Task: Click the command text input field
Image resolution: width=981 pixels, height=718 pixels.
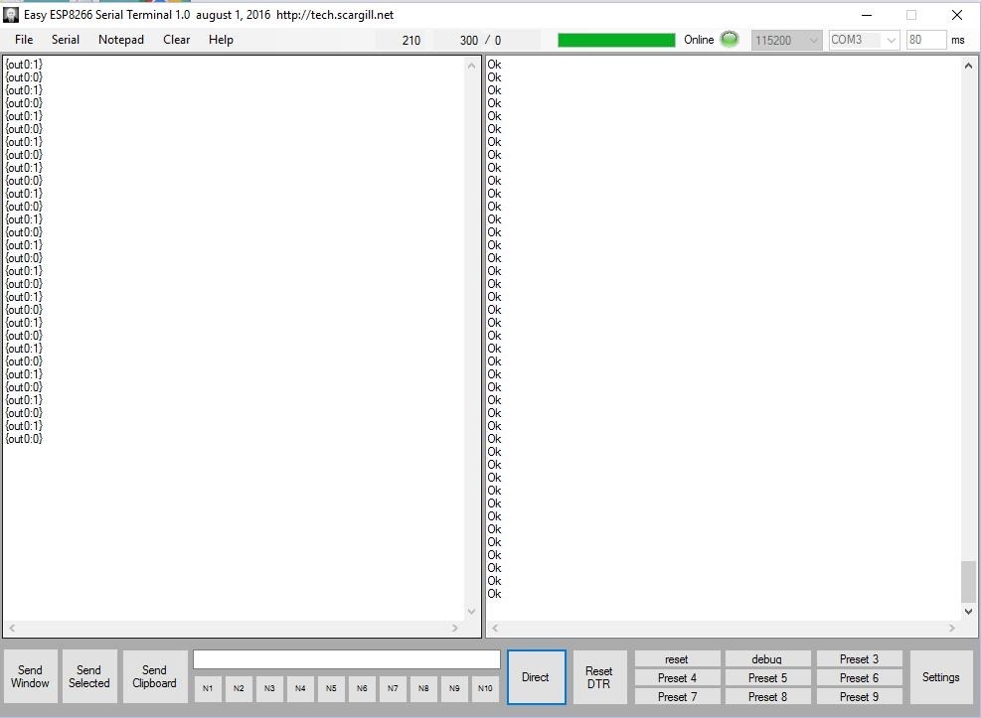Action: click(x=346, y=660)
